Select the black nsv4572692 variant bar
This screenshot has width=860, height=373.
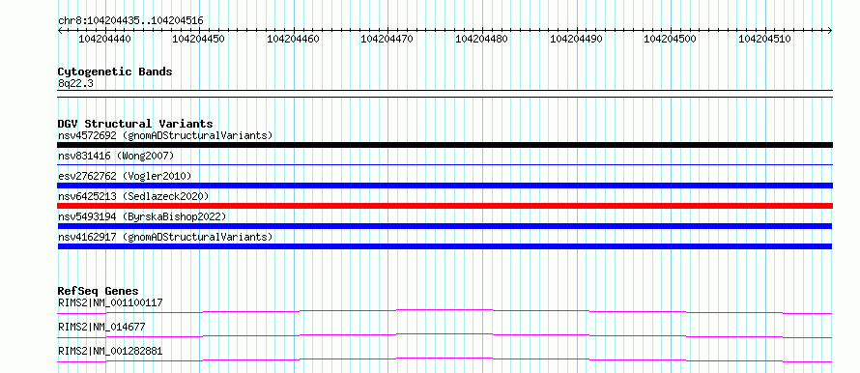(x=444, y=145)
